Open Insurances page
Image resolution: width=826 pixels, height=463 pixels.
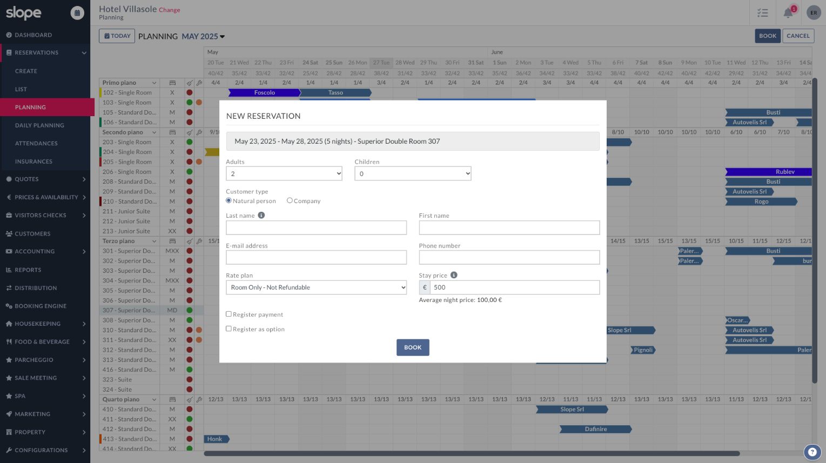[x=33, y=162]
